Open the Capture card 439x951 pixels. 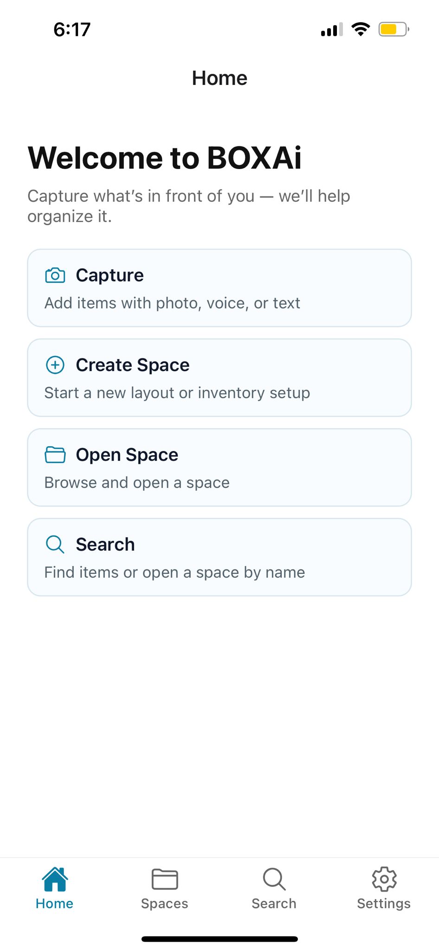[x=219, y=287]
